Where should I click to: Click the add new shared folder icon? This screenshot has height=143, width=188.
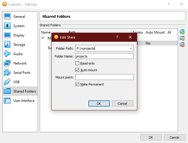click(182, 32)
